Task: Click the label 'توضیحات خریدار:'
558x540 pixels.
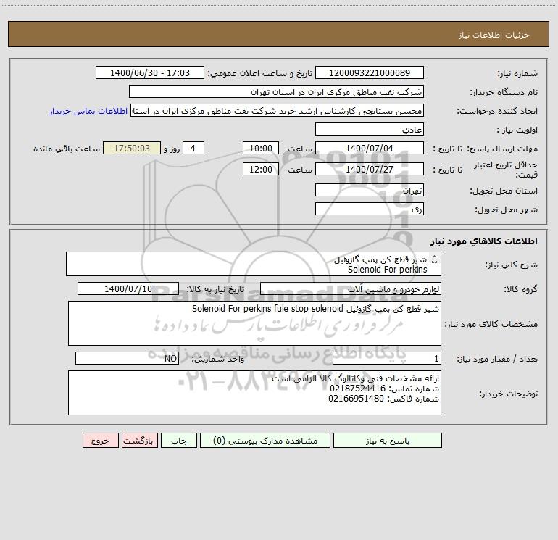Action: [x=508, y=394]
